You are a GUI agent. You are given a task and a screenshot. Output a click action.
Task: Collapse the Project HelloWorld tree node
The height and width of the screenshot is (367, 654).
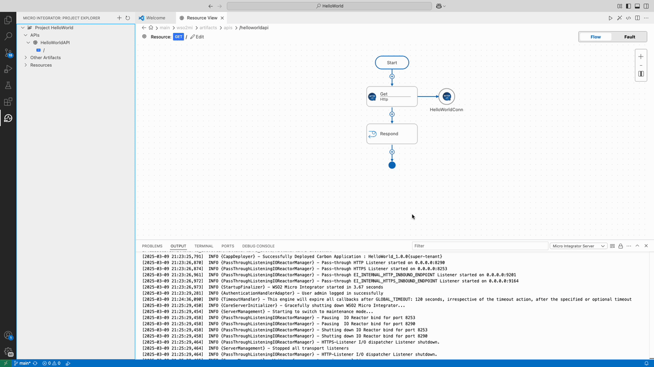[x=23, y=28]
